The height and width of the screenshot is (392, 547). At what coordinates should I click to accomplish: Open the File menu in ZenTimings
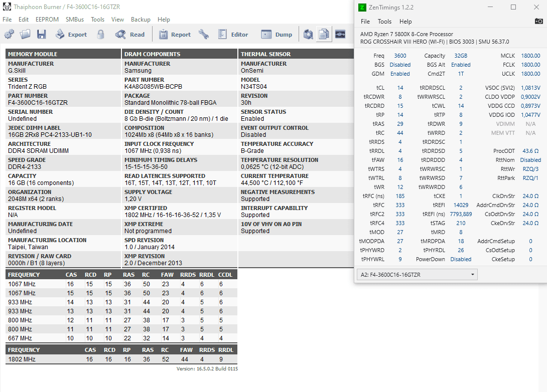click(365, 22)
